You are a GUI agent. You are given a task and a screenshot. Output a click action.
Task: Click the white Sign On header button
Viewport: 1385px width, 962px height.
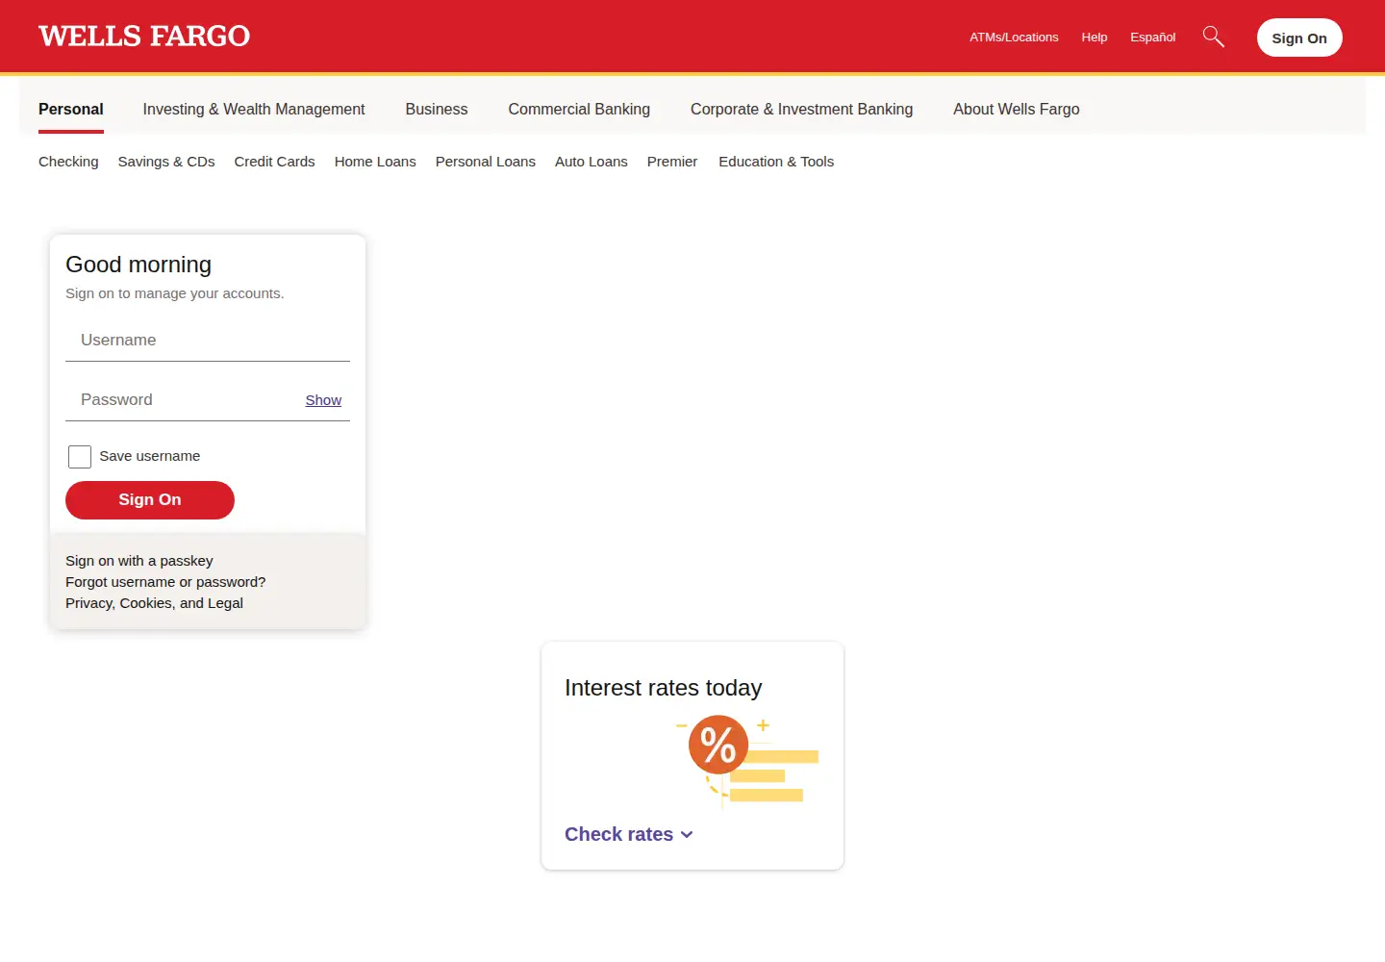coord(1299,38)
